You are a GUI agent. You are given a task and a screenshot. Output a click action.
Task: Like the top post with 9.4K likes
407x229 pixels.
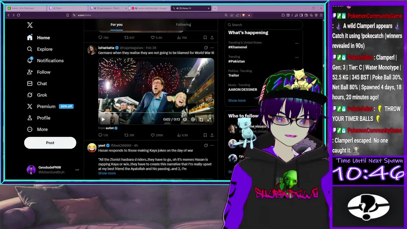(156, 38)
